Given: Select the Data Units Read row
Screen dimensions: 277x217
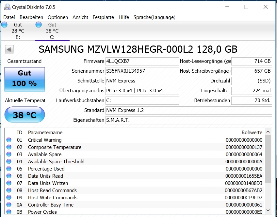Looking at the screenshot, I should tap(135, 176).
